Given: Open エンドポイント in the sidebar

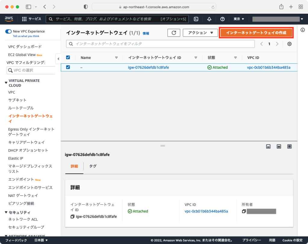Looking at the screenshot, I should point(21,179).
